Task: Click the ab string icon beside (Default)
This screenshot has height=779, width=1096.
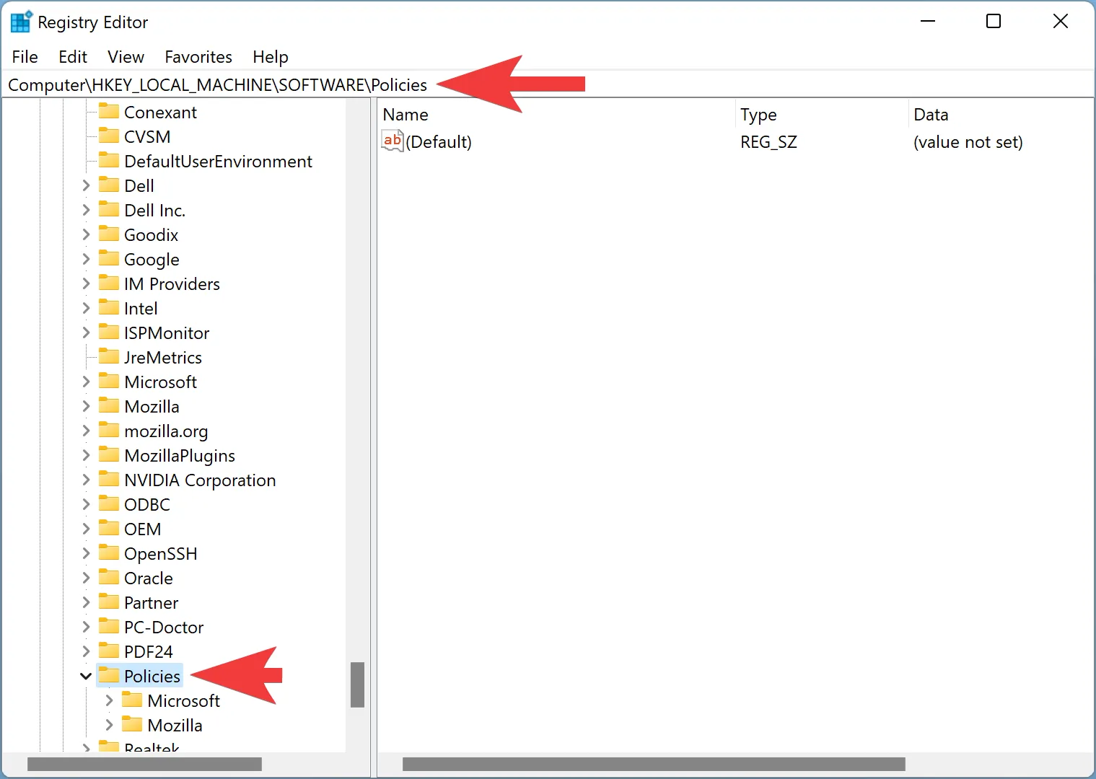Action: (392, 141)
